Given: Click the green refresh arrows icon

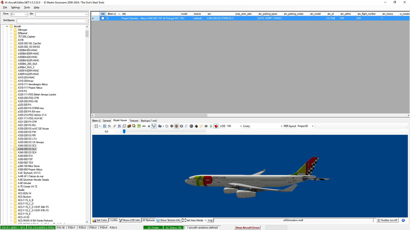Looking at the screenshot, I should 211,126.
